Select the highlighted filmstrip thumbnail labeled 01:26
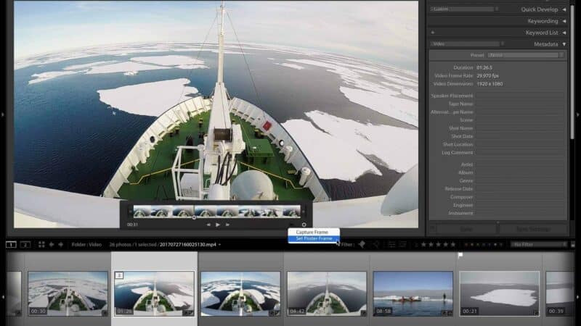This screenshot has height=326, width=581. (154, 293)
